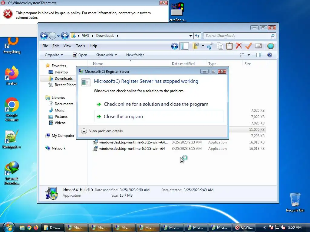Click the Paste clipboard icon
The width and height of the screenshot is (310, 232).
coord(229,46)
